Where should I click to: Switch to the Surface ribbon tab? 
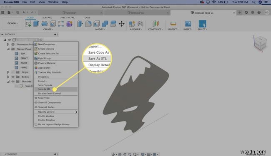point(47,17)
